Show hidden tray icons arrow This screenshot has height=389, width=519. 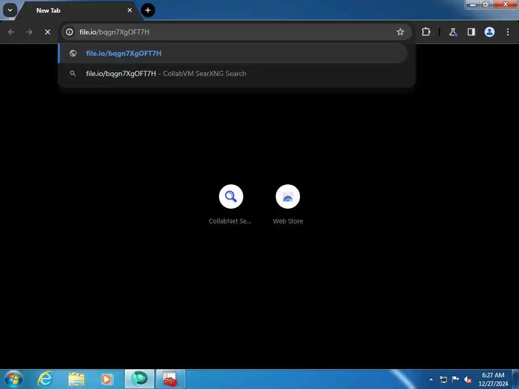click(x=431, y=379)
